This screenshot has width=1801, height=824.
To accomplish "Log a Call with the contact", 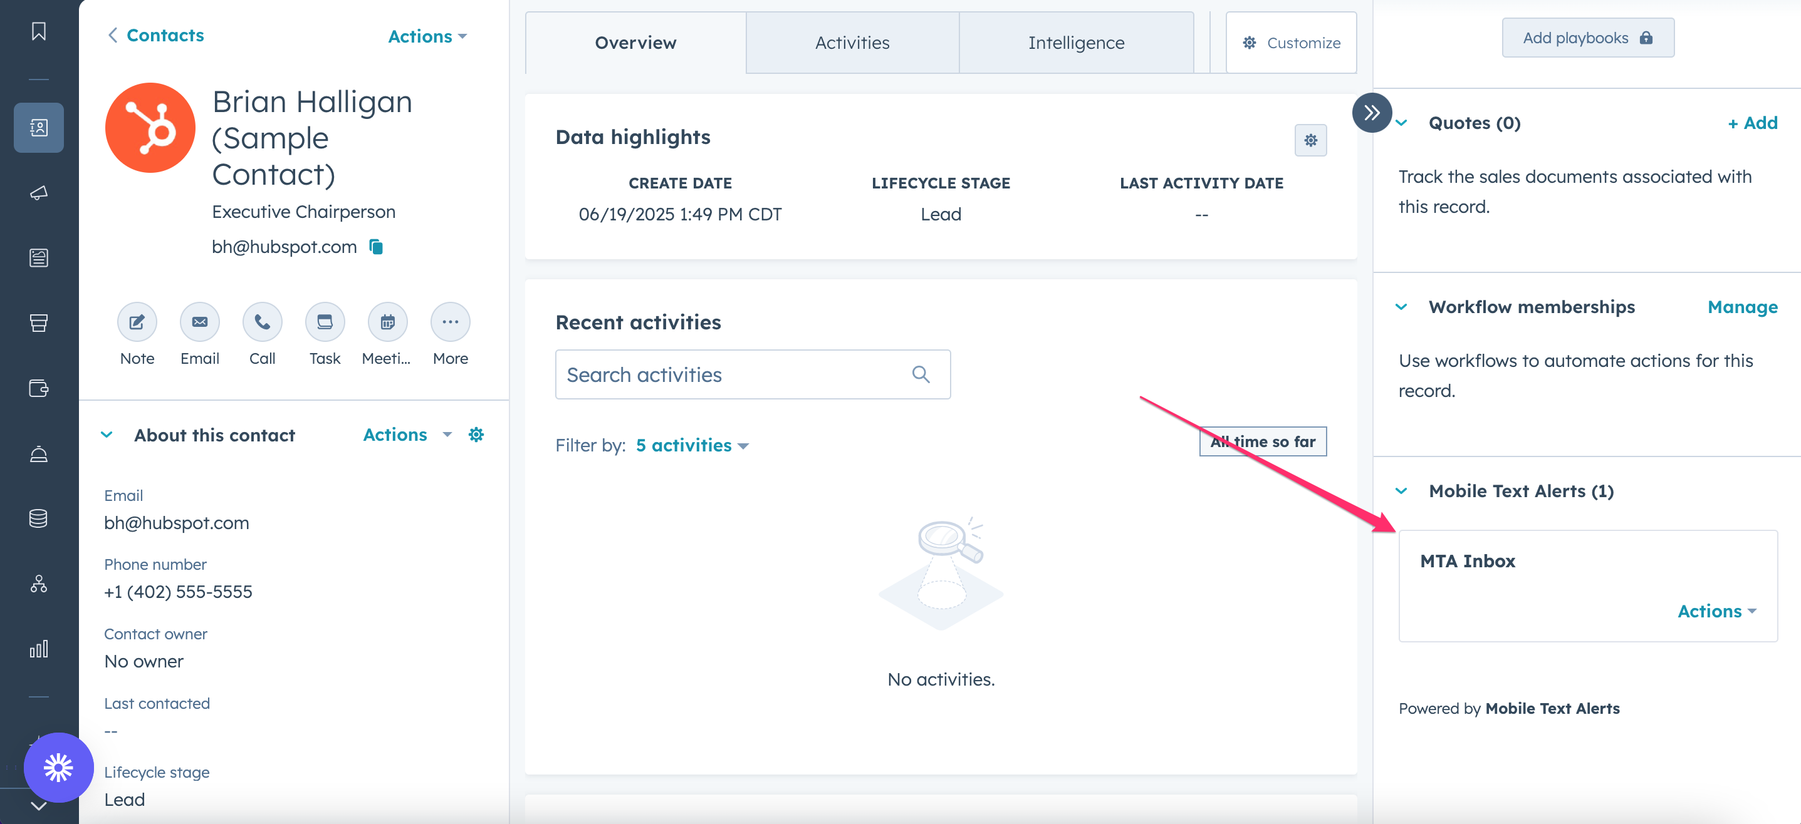I will coord(262,322).
